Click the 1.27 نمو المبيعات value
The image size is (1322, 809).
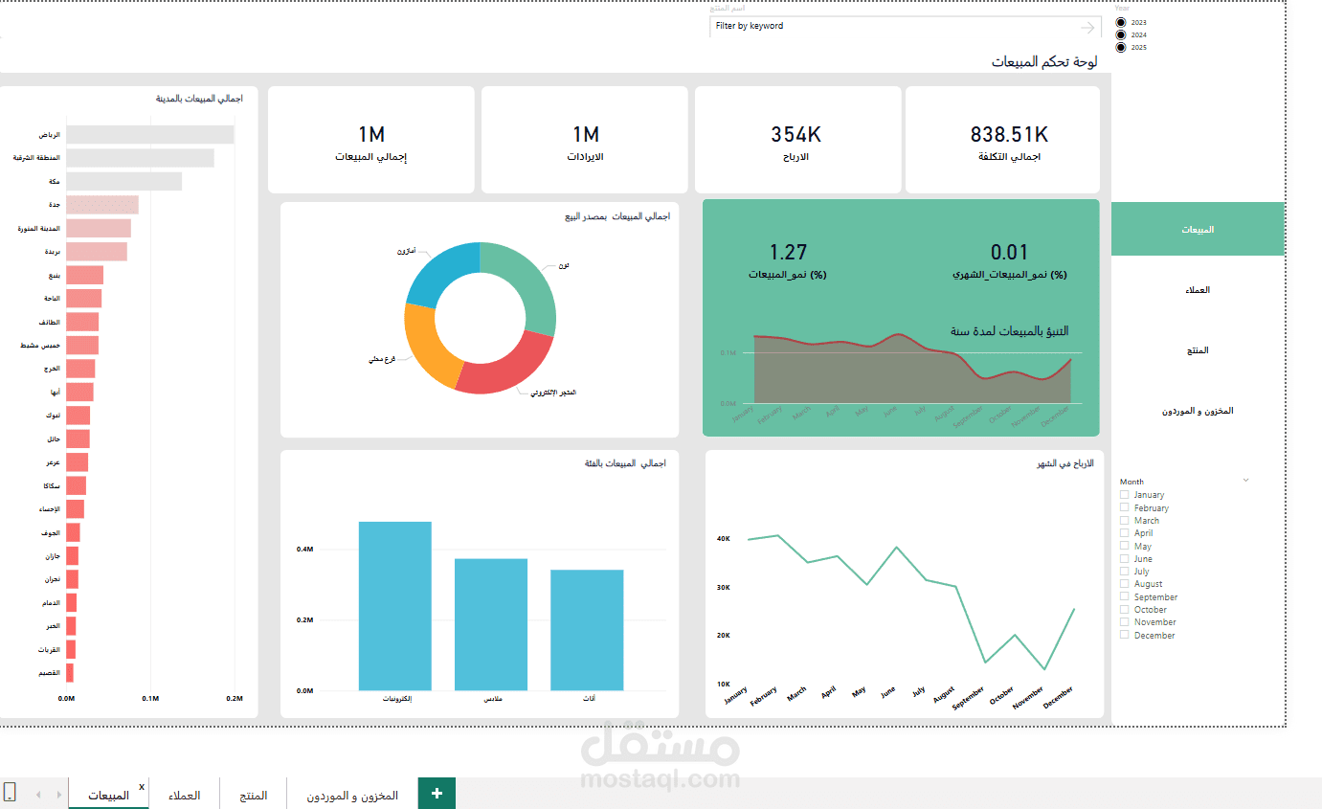pos(788,253)
